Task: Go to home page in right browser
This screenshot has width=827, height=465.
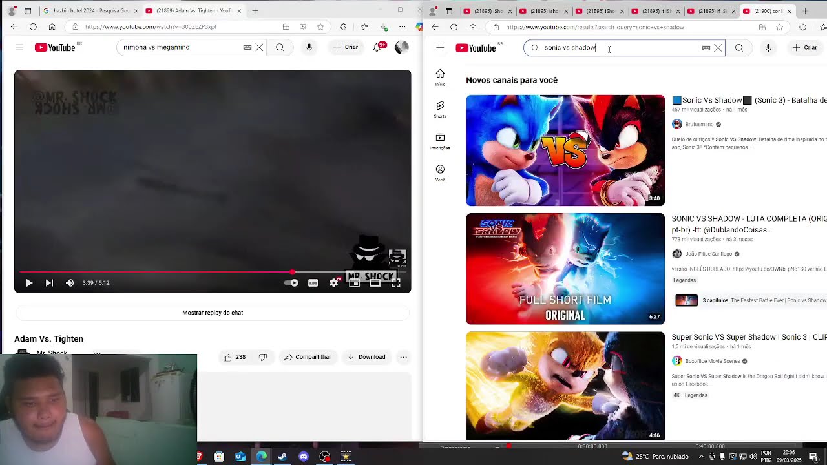Action: tap(473, 27)
